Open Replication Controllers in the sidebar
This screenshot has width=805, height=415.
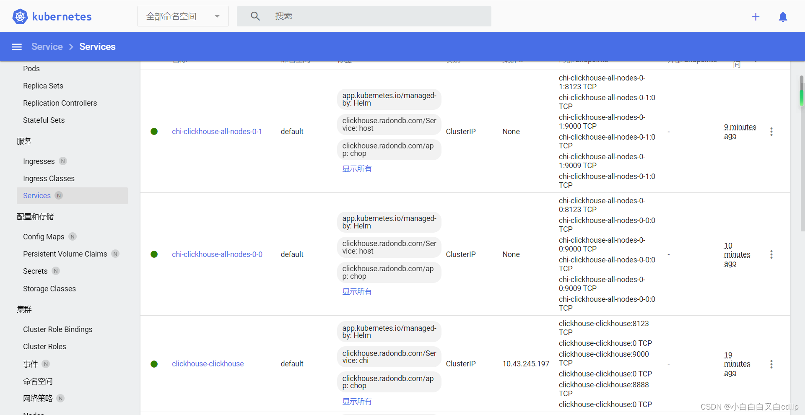(x=60, y=103)
